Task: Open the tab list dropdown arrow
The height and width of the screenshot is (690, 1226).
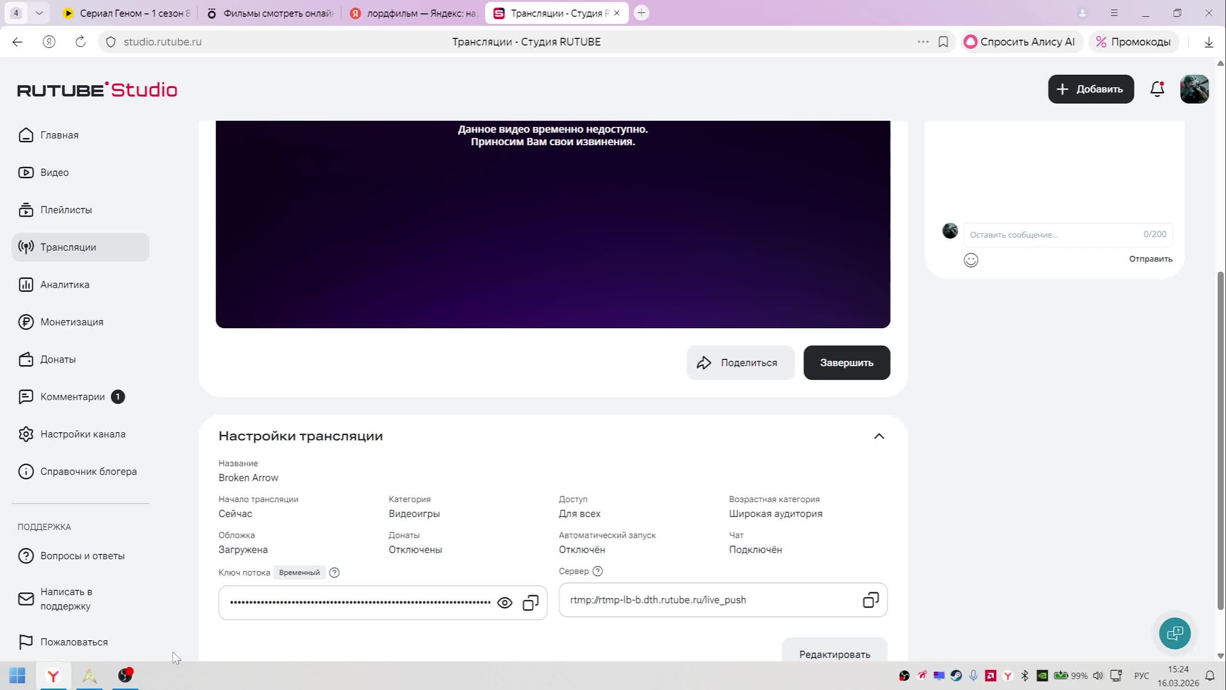Action: [x=39, y=13]
